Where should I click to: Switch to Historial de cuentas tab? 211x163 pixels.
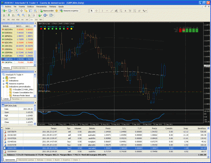tap(26, 160)
